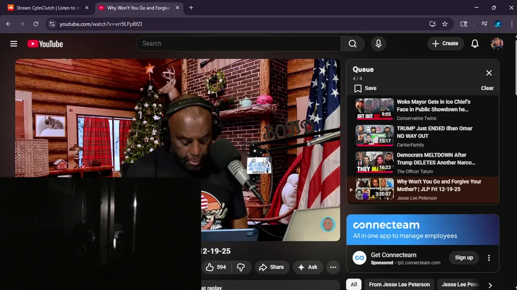
Task: Open the YouTube account avatar menu
Action: point(497,43)
